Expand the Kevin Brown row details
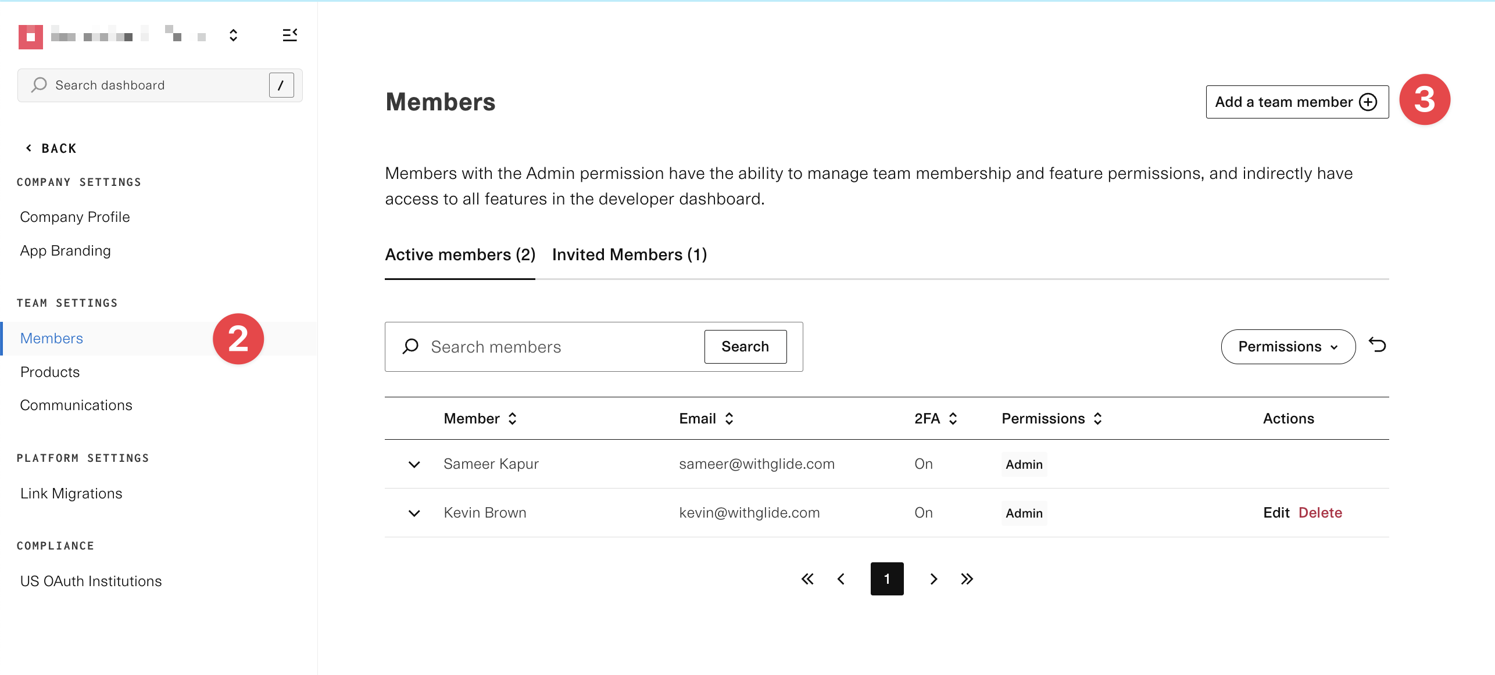1495x675 pixels. (414, 514)
